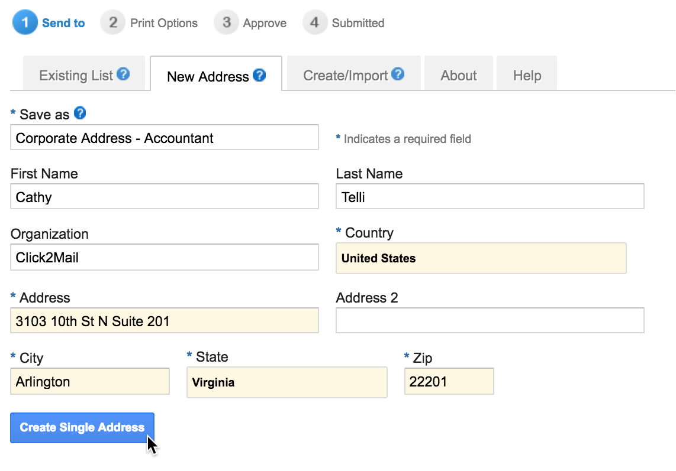676x471 pixels.
Task: Click the Create Single Address button
Action: coord(82,427)
